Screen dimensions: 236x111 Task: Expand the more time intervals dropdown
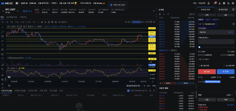pyautogui.click(x=38, y=22)
